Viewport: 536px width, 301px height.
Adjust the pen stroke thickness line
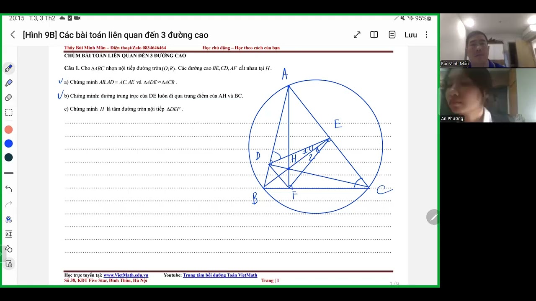8,173
